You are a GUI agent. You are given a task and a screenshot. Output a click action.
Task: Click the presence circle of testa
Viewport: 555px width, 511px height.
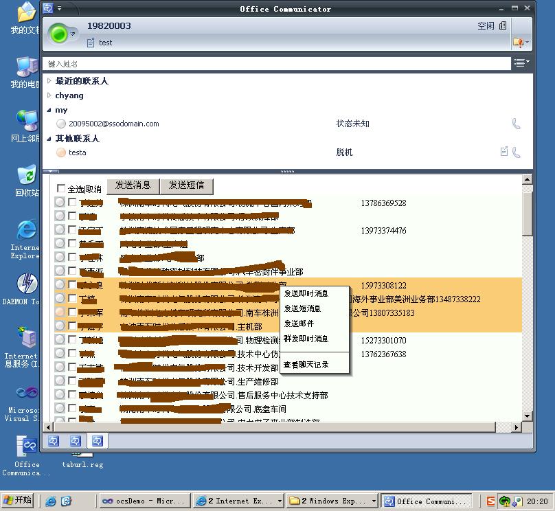click(x=61, y=152)
